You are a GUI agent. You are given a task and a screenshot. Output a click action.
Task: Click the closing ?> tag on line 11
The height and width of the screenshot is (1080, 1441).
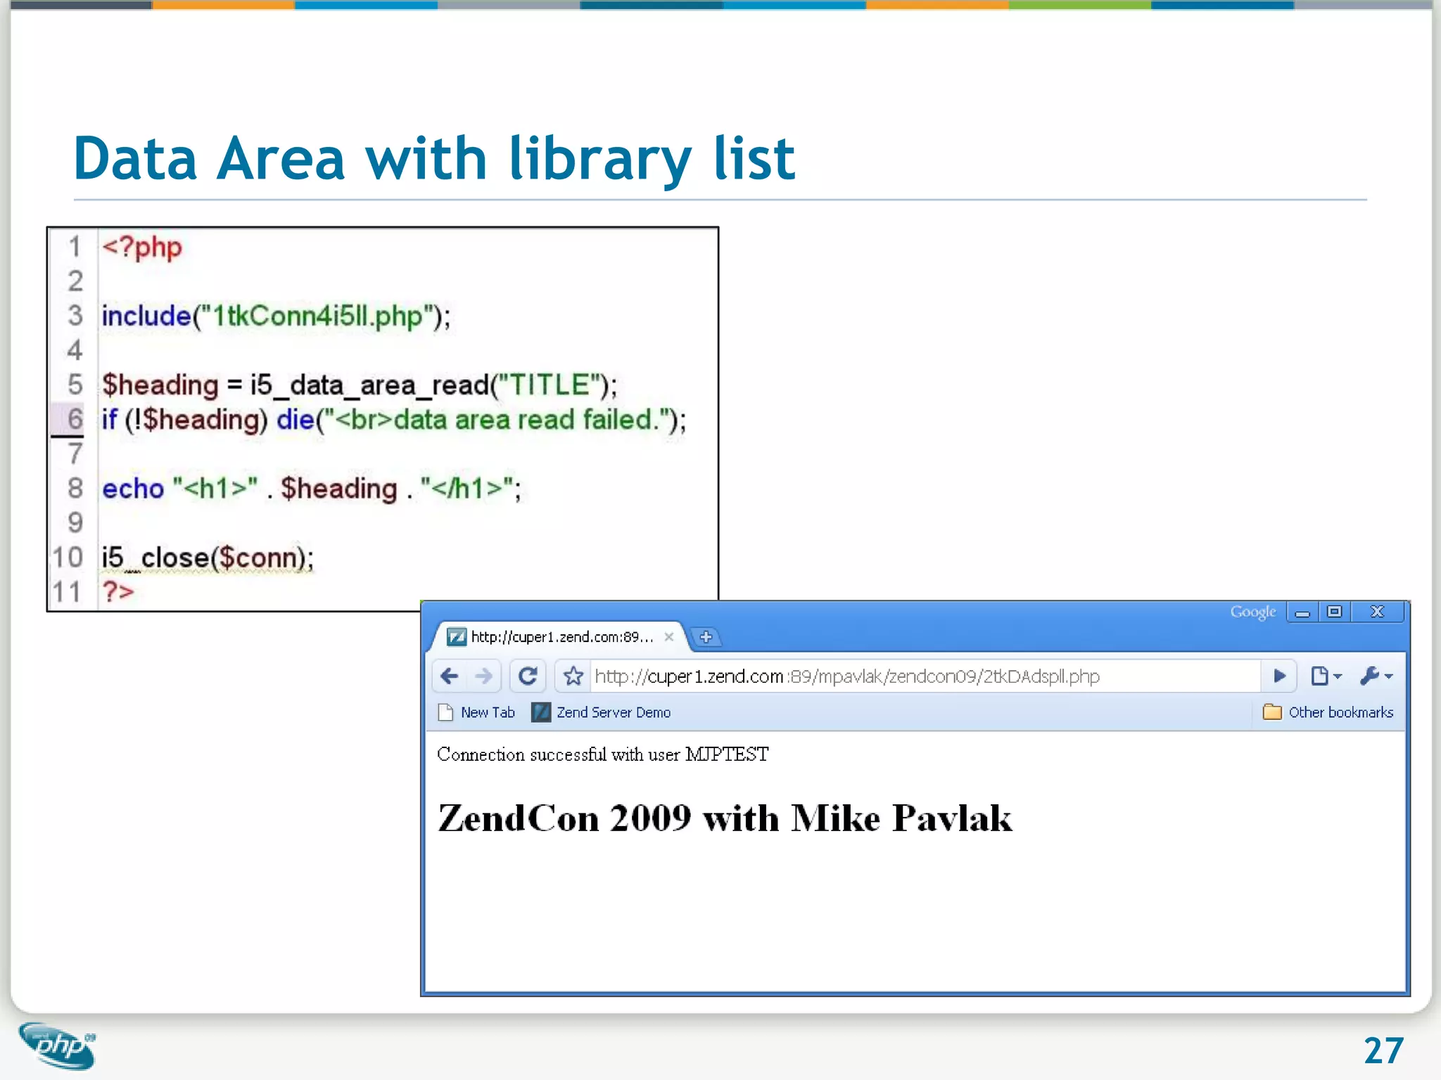pos(118,591)
